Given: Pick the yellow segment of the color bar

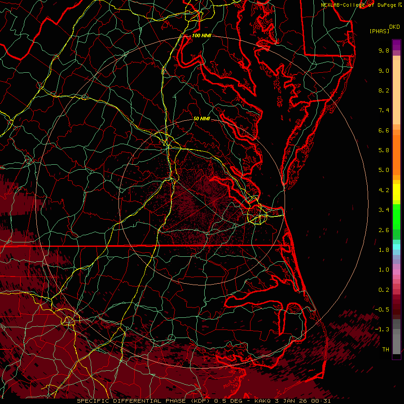Looking at the screenshot, I should pyautogui.click(x=396, y=192).
